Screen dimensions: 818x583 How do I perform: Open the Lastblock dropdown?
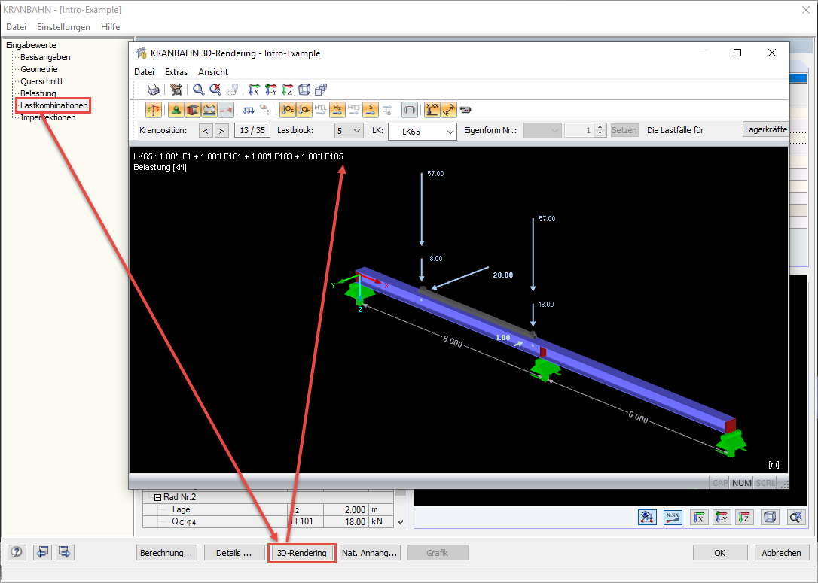coord(349,131)
